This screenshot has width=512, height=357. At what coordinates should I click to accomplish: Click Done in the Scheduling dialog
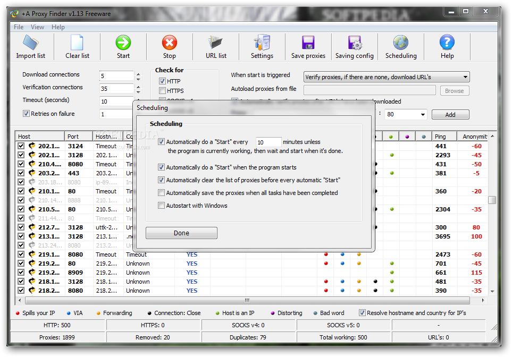pos(181,233)
